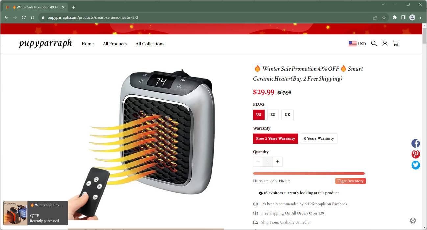
Task: Open Chrome three-dot menu
Action: 421,18
